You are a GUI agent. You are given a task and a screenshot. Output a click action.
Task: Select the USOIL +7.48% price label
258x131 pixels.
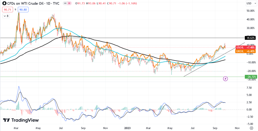[246, 48]
